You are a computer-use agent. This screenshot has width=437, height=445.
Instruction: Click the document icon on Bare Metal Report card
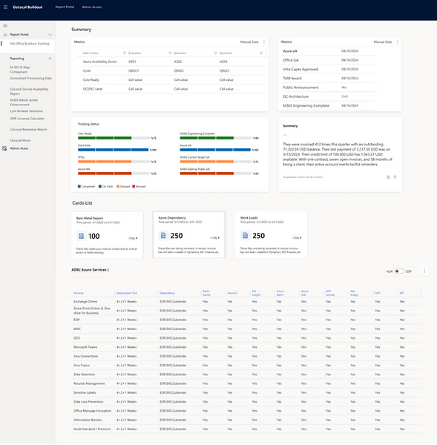click(81, 236)
